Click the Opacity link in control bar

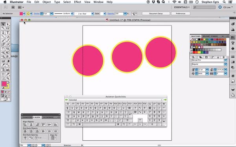point(111,14)
